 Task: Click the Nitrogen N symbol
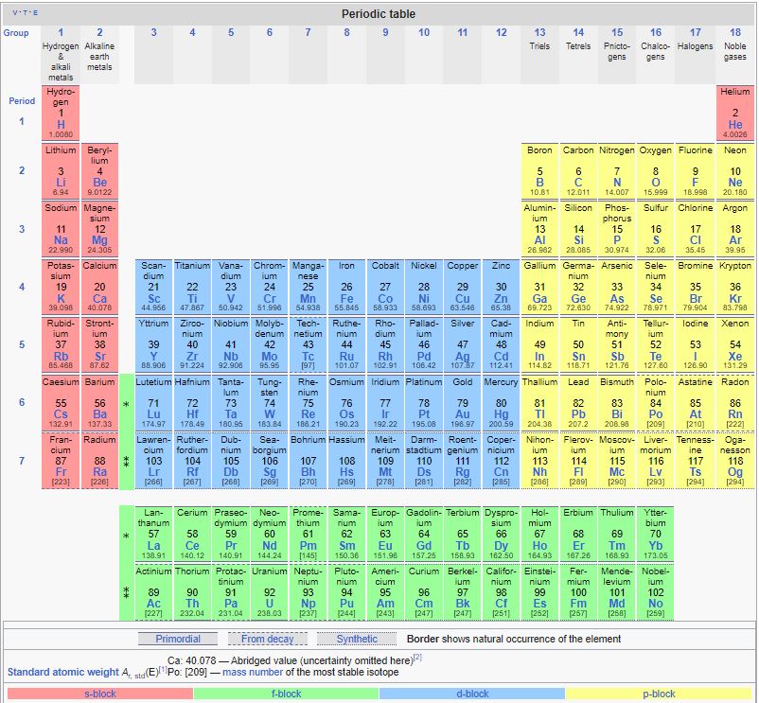617,183
